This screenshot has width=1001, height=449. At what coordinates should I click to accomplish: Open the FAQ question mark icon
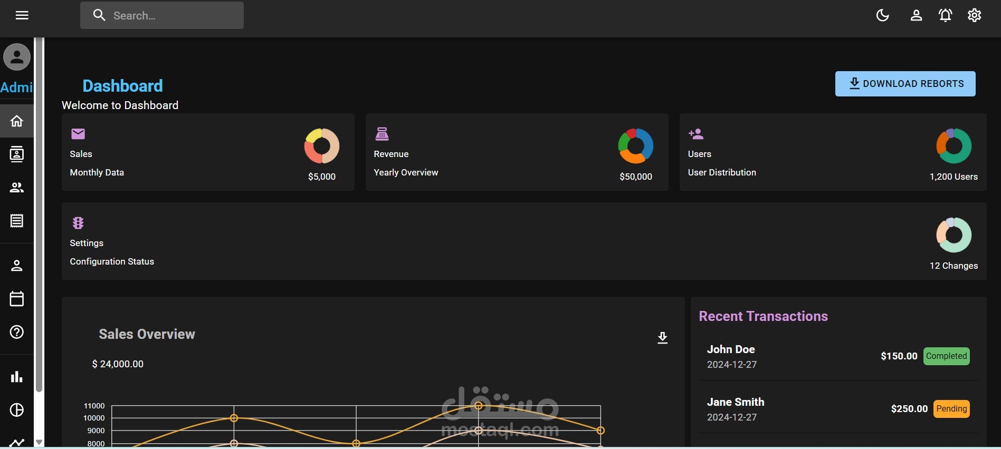[17, 332]
